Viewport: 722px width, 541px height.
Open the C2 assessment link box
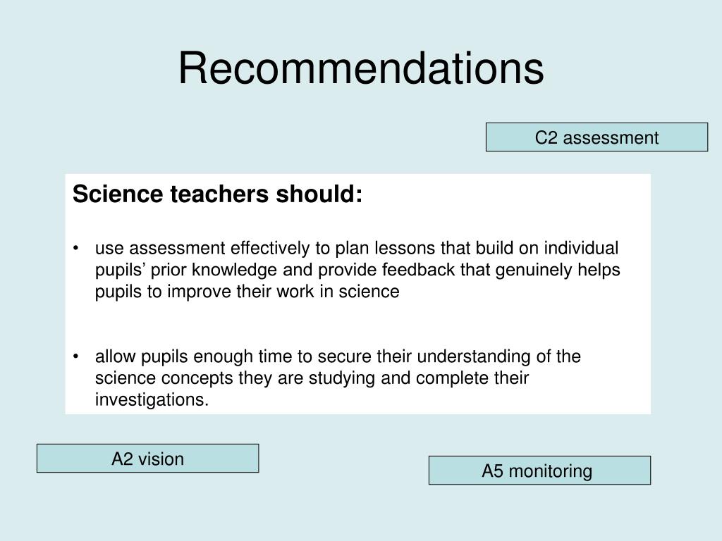(596, 137)
